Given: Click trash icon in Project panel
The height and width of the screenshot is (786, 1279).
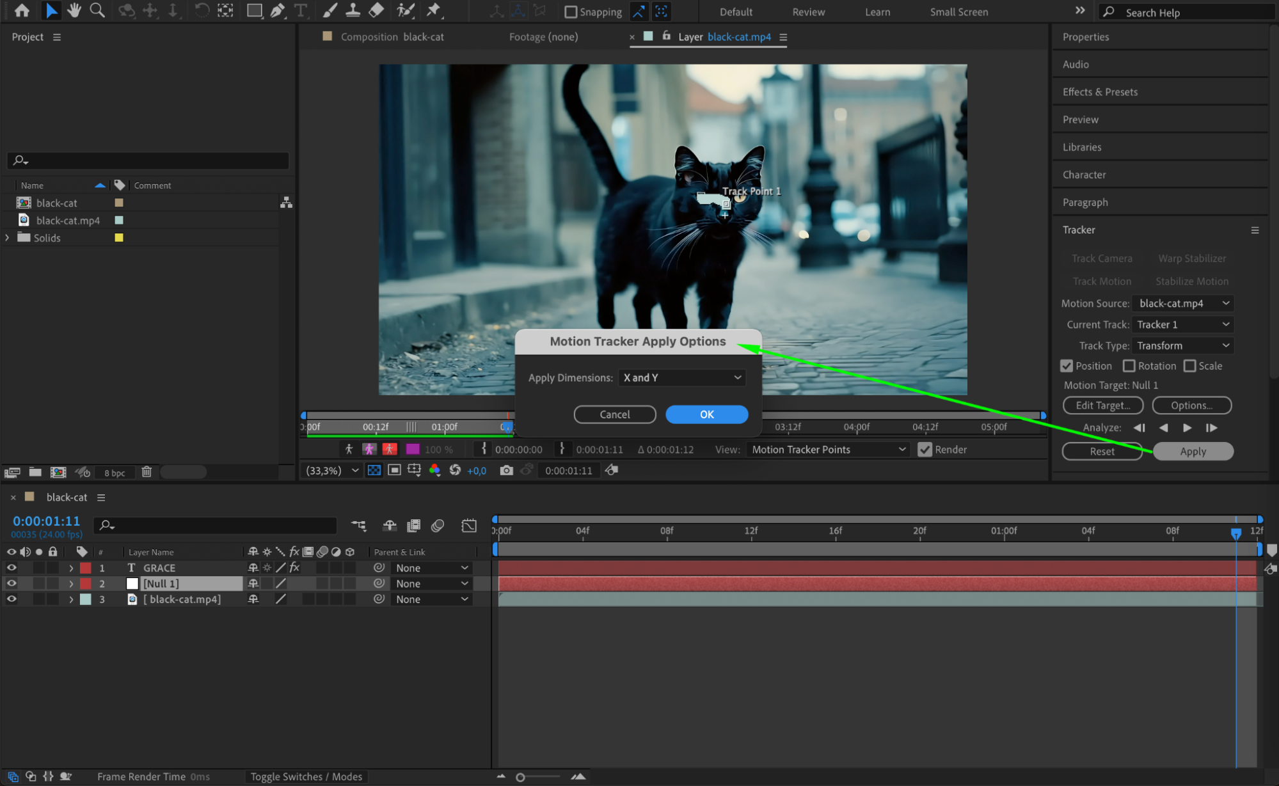Looking at the screenshot, I should 147,472.
